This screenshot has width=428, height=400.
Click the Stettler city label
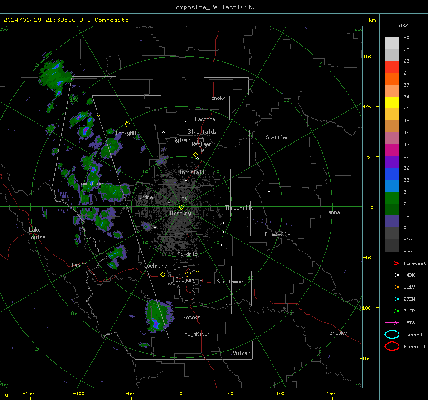277,137
